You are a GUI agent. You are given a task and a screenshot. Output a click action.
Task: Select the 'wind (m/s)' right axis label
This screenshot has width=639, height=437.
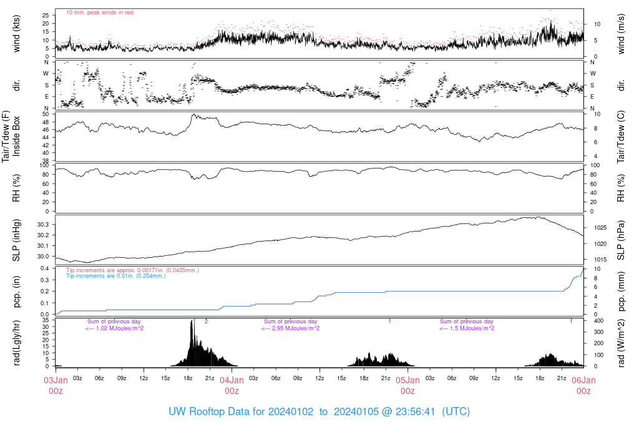[x=621, y=34]
